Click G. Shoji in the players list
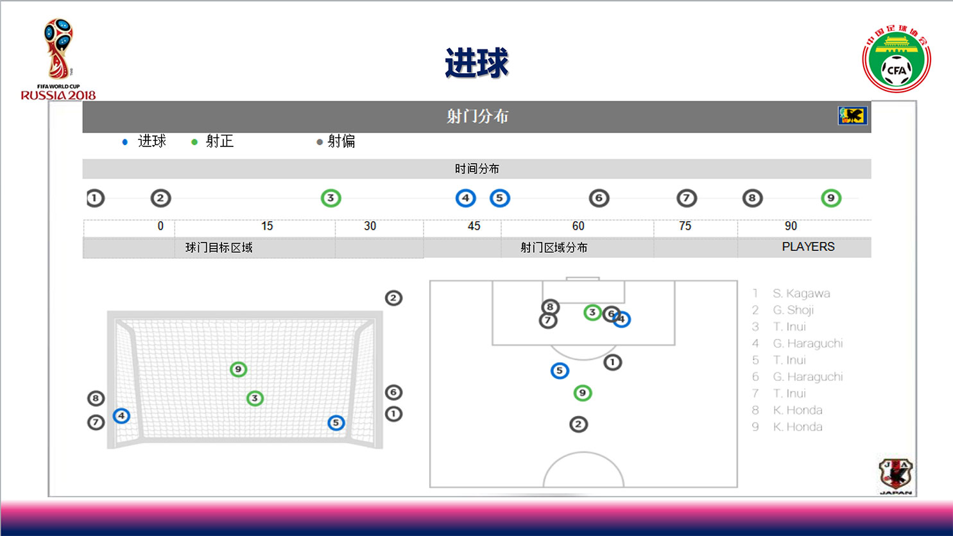 click(793, 310)
